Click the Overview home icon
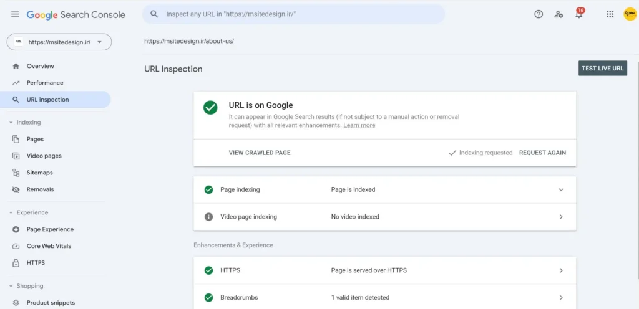 (x=16, y=66)
